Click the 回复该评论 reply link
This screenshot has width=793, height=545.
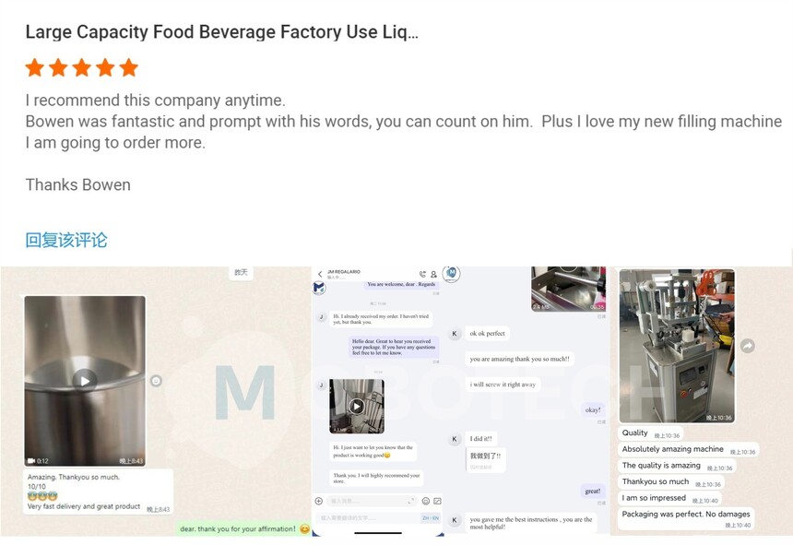(66, 240)
